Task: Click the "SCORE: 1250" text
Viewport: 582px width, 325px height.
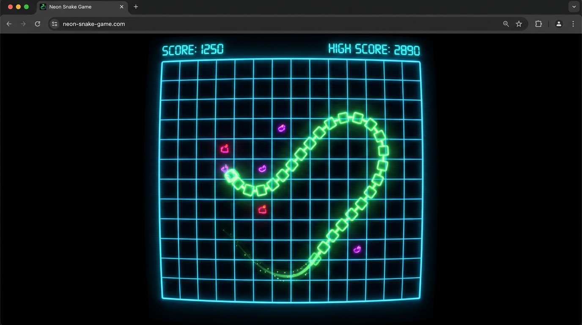Action: (193, 50)
